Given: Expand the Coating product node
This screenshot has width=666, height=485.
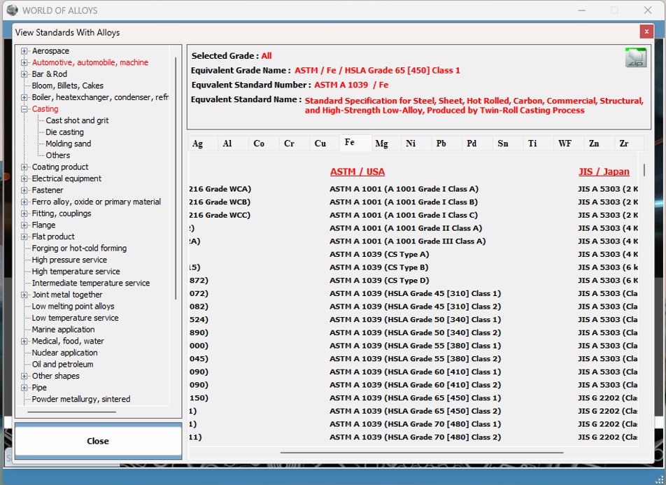Looking at the screenshot, I should (x=24, y=167).
